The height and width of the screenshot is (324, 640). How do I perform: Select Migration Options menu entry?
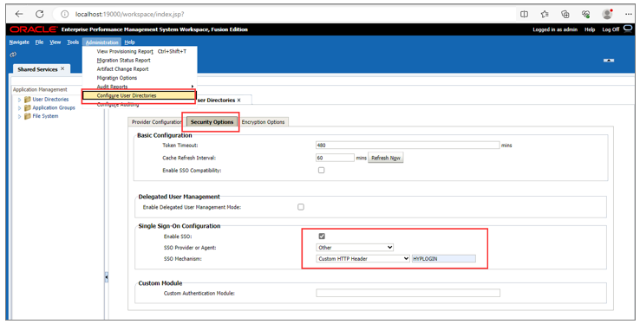coord(140,78)
